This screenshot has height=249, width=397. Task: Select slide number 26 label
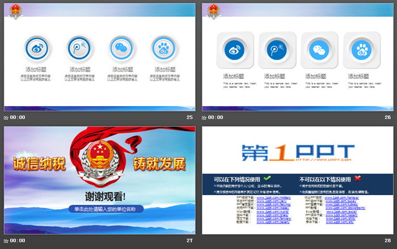(x=387, y=117)
